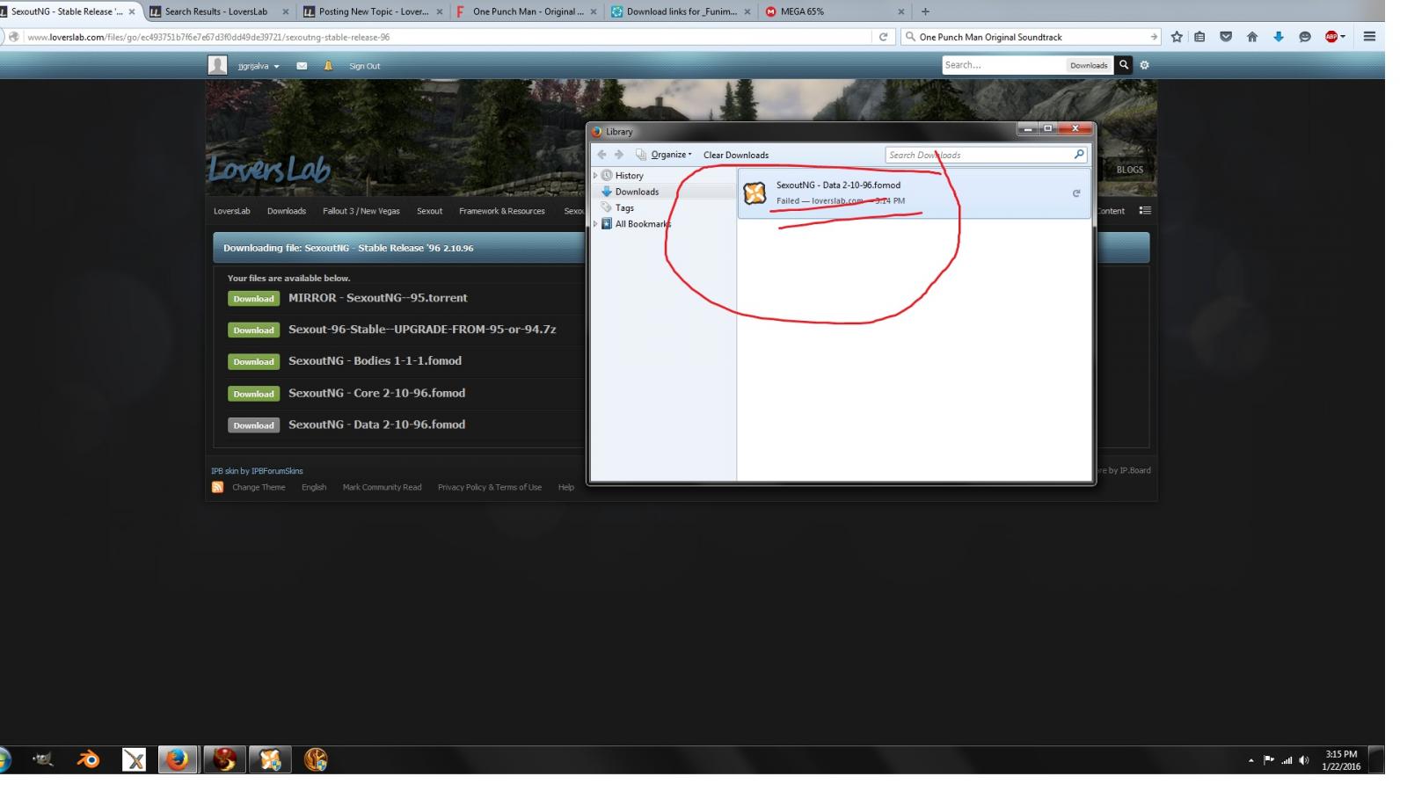
Task: Open Fallout 3 / New Vegas nav item
Action: tap(361, 211)
